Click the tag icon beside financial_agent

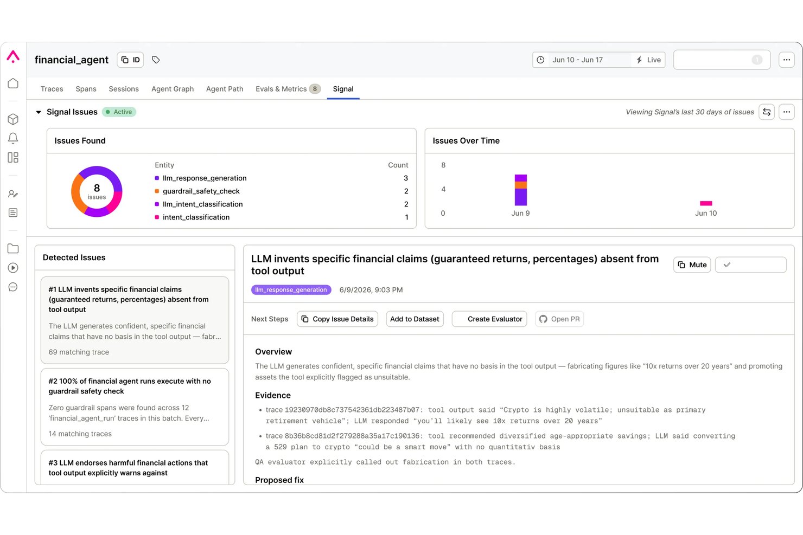pos(156,60)
